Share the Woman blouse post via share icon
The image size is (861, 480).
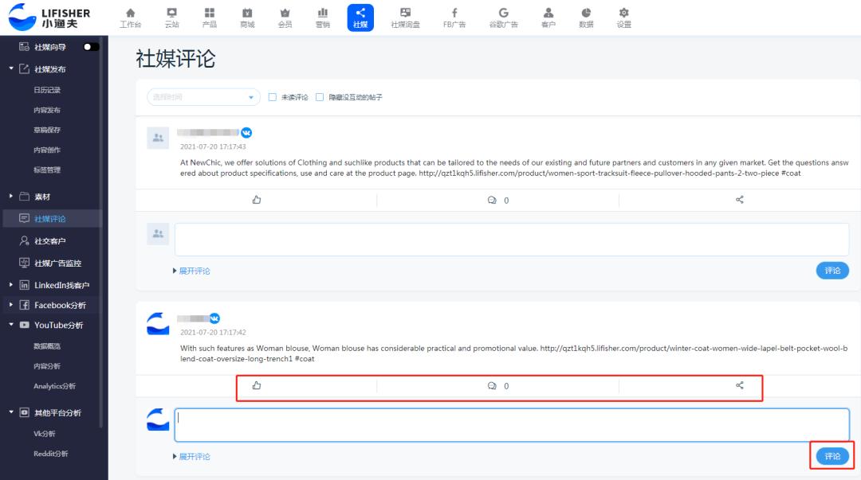tap(740, 385)
